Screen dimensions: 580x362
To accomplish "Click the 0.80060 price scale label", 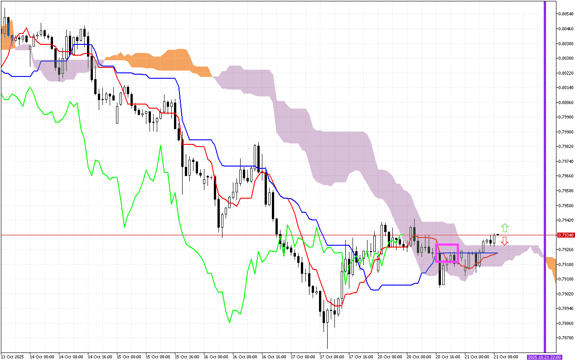I will pos(566,102).
